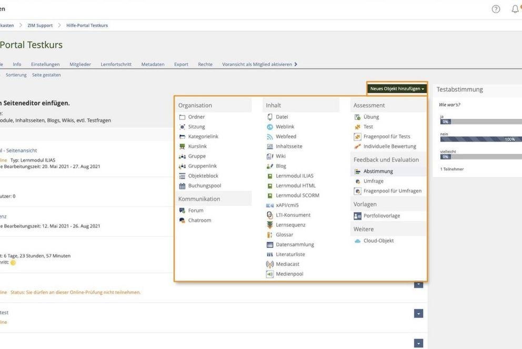Switch to the Mitglieder tab

(x=80, y=64)
